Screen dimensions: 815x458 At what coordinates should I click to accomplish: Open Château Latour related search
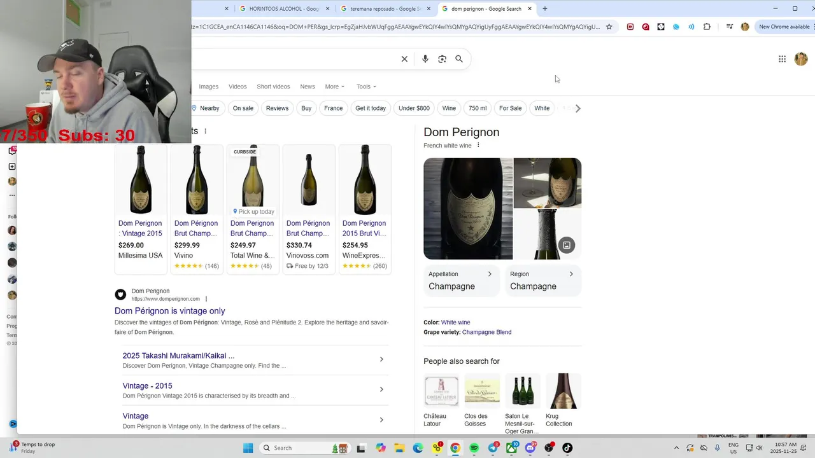click(441, 401)
